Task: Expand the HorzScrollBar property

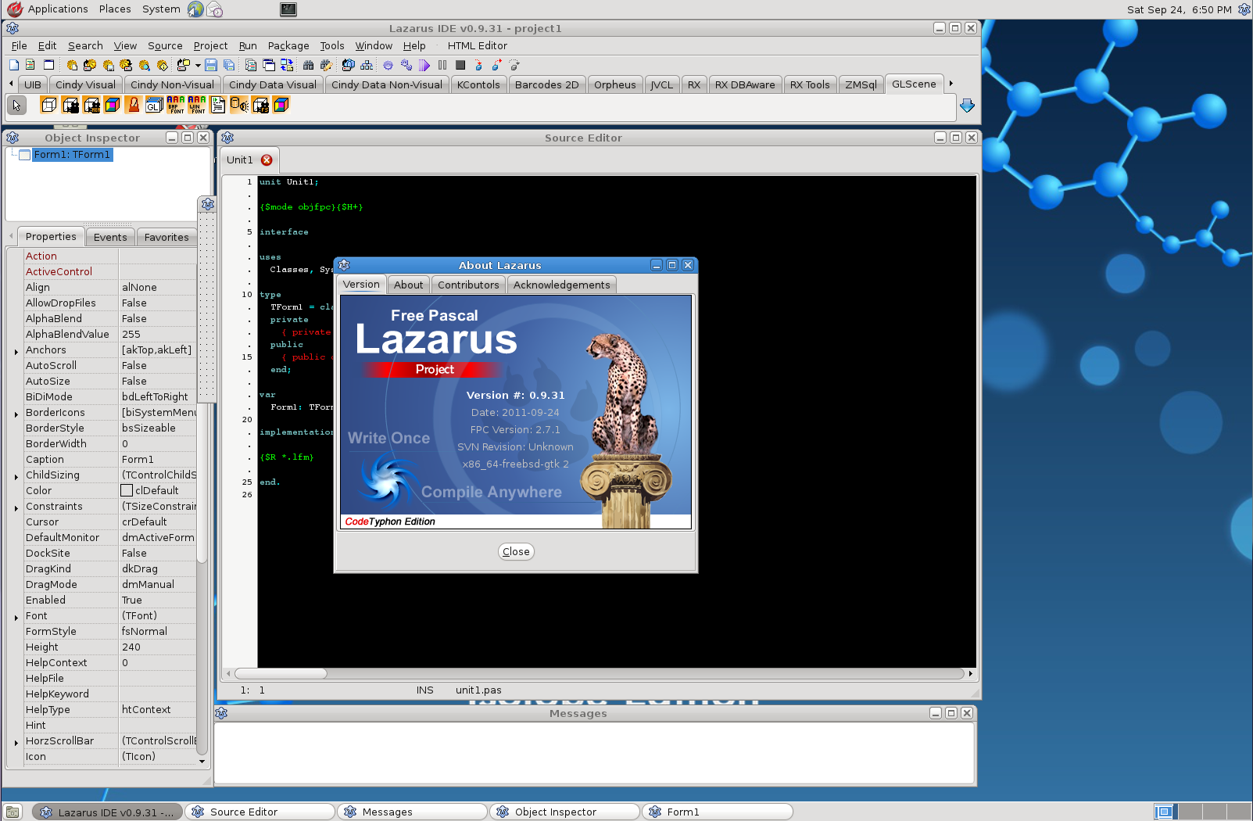Action: 16,742
